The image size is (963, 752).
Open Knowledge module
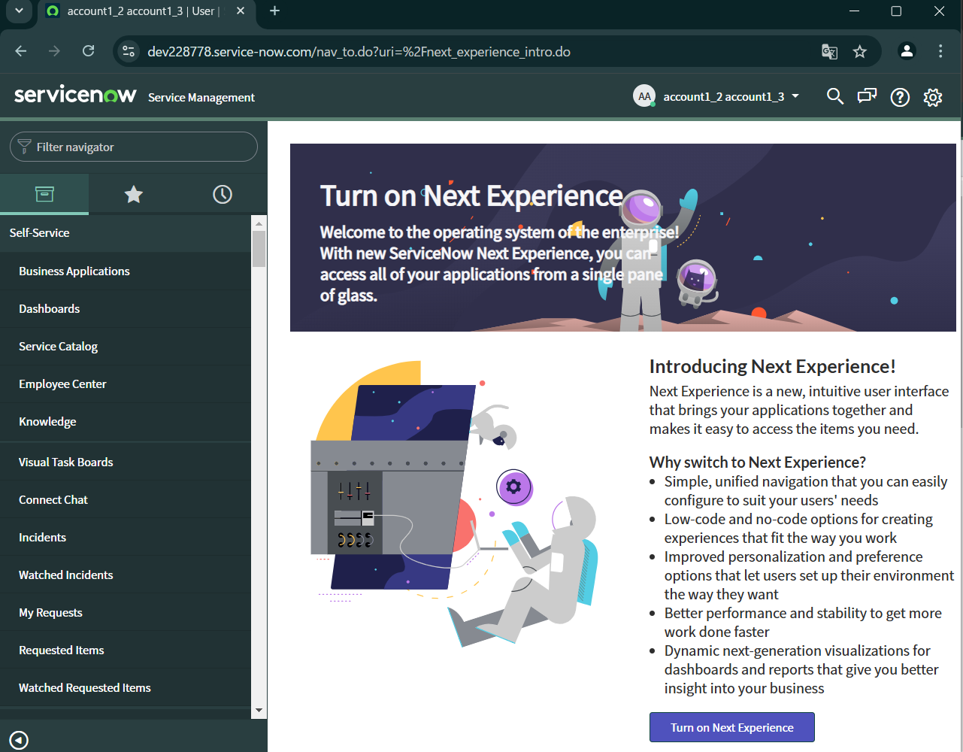point(125,422)
